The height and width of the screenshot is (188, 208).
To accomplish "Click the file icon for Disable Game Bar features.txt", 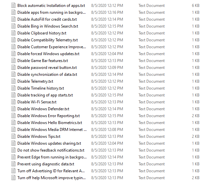I will pos(13,61).
